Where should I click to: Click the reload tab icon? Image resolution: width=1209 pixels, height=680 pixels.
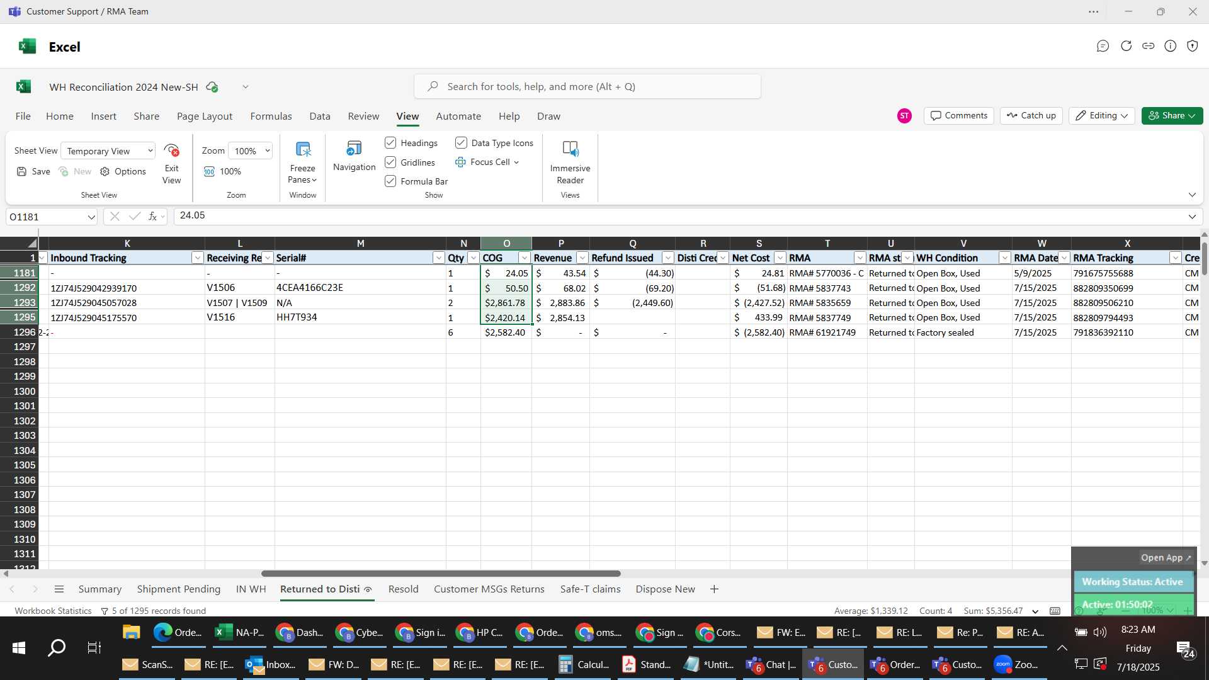1126,46
